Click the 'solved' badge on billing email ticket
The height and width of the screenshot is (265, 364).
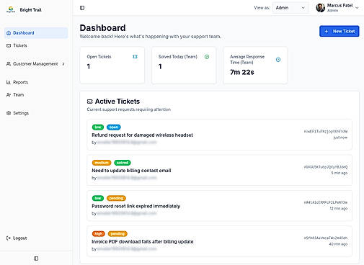pyautogui.click(x=123, y=163)
